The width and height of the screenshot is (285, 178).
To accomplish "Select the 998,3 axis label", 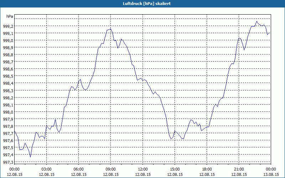I will [x=8, y=91].
